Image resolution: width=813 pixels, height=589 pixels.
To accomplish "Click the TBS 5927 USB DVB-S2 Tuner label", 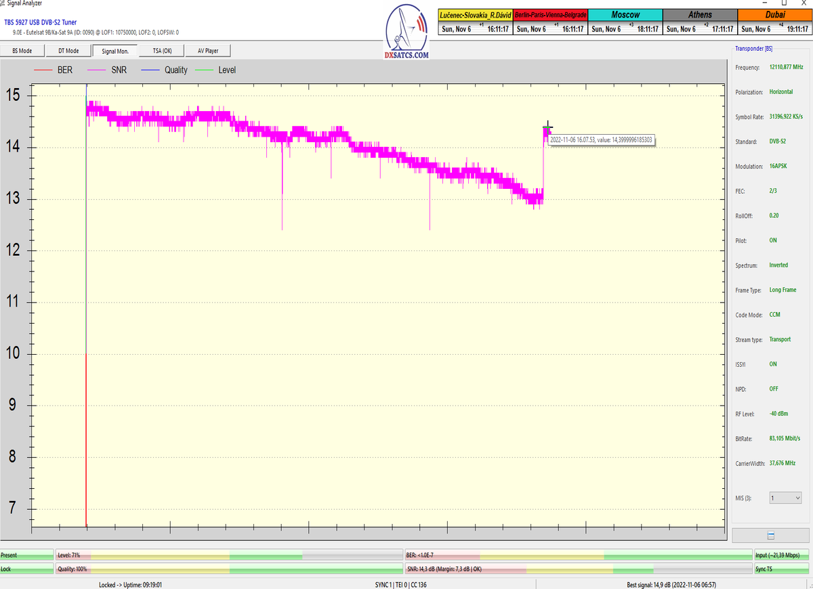I will 41,22.
